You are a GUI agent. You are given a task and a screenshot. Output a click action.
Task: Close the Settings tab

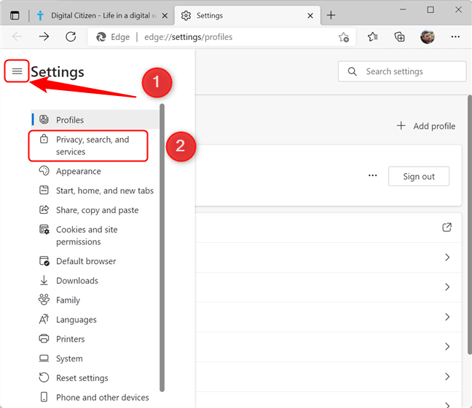310,15
